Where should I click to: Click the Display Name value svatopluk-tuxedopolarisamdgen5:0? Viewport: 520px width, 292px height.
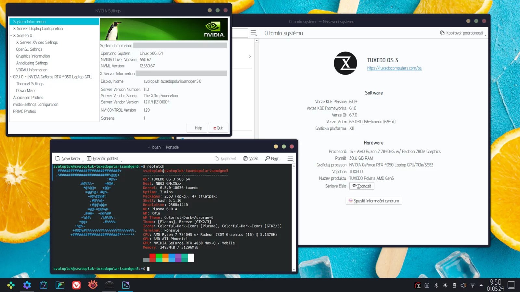[173, 81]
